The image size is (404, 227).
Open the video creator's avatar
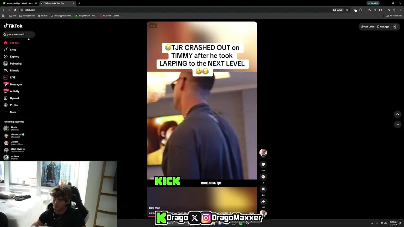click(263, 153)
